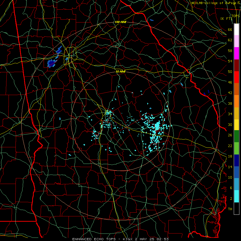Image resolution: width=241 pixels, height=241 pixels.
Task: Click the 50 legend value
Action: (x=230, y=72)
